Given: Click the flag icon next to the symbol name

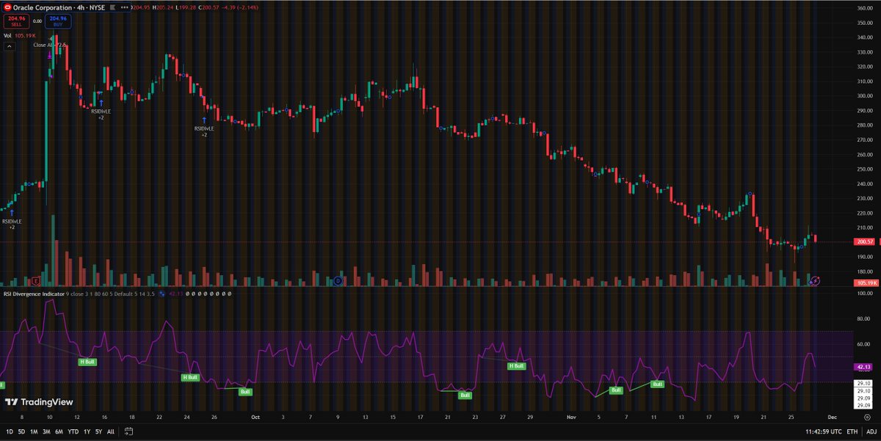Looking at the screenshot, I should (x=112, y=7).
